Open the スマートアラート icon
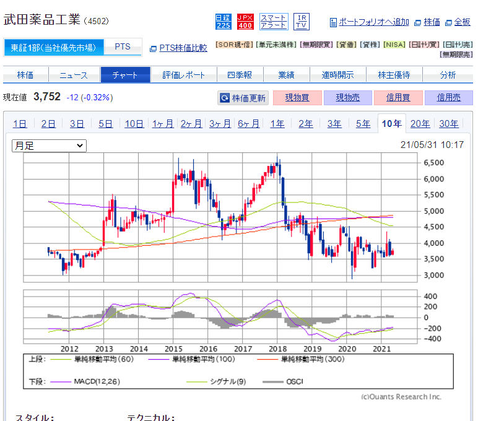 [274, 22]
